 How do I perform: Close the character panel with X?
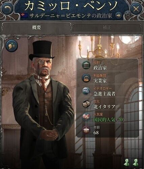[136, 8]
